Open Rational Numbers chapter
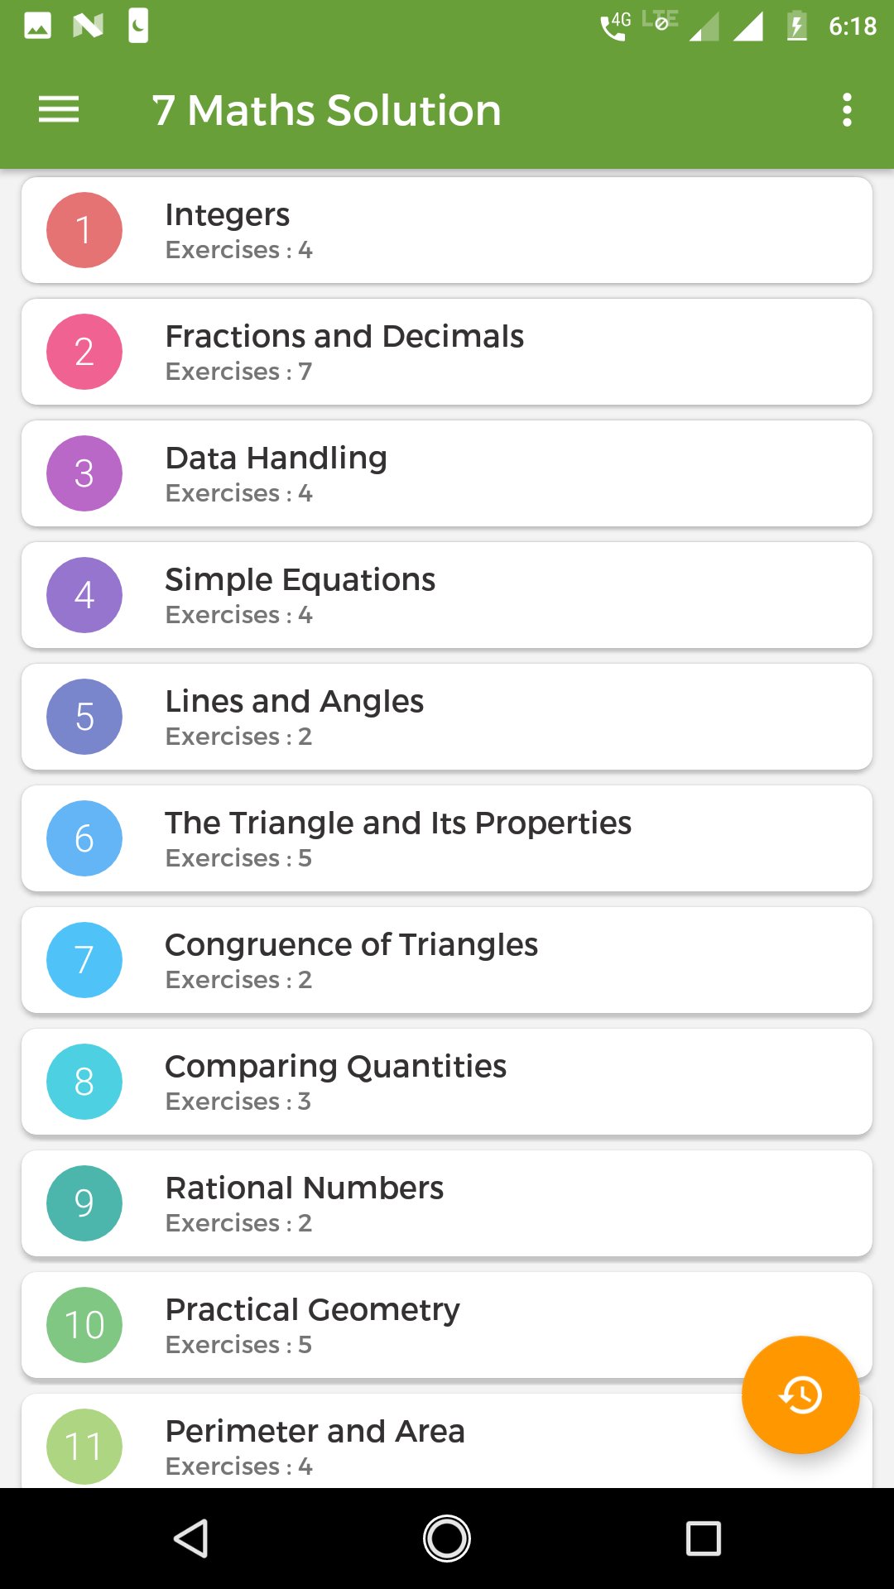 [447, 1203]
